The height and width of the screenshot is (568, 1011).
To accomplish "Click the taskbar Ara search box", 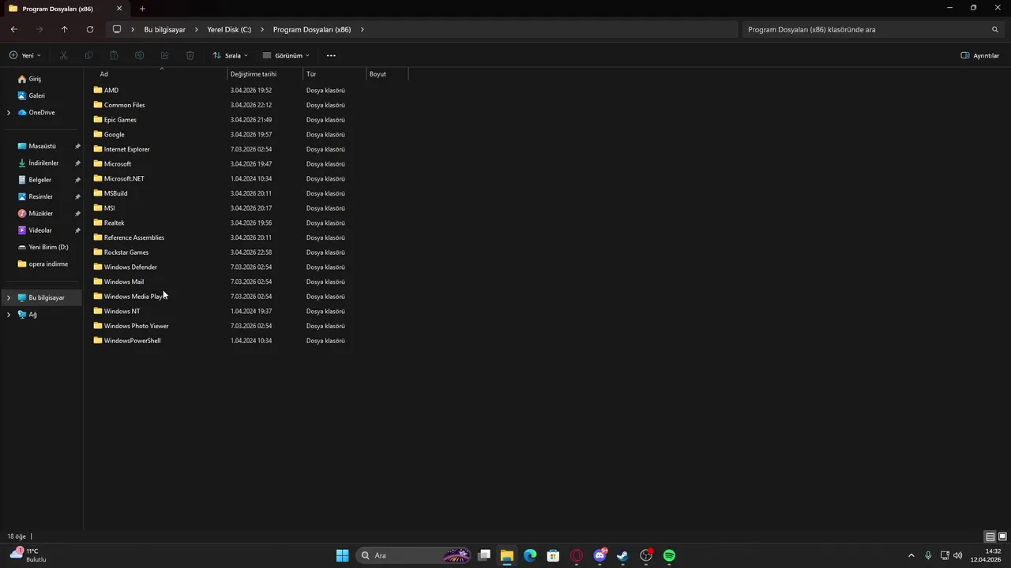I will [x=413, y=555].
